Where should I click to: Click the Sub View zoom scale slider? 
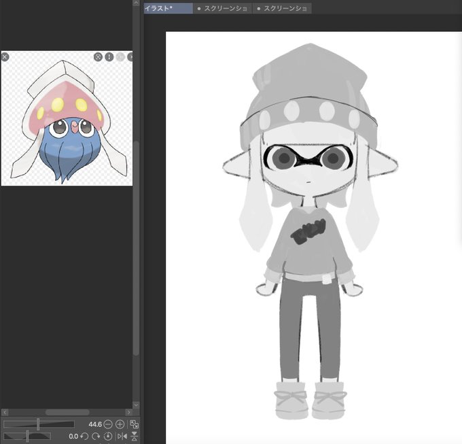(x=39, y=424)
